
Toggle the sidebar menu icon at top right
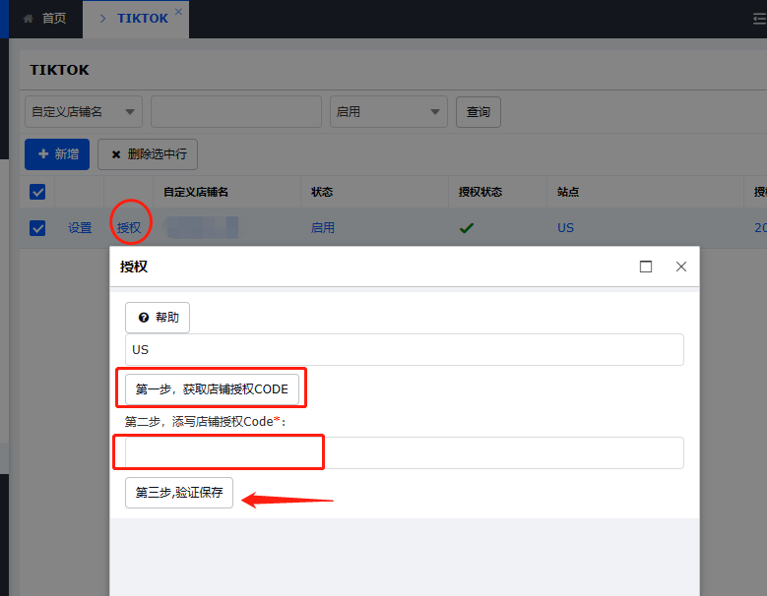click(760, 19)
